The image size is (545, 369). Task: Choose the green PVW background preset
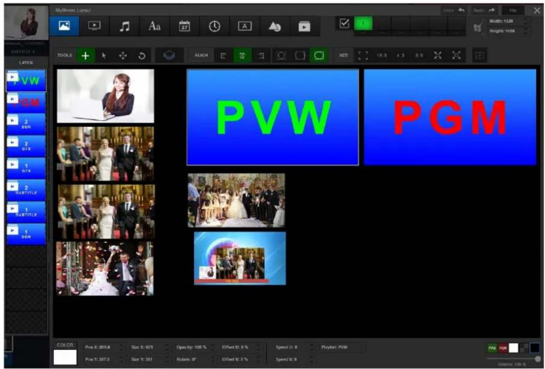click(x=492, y=348)
